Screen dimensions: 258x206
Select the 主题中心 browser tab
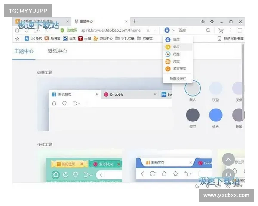(100, 21)
